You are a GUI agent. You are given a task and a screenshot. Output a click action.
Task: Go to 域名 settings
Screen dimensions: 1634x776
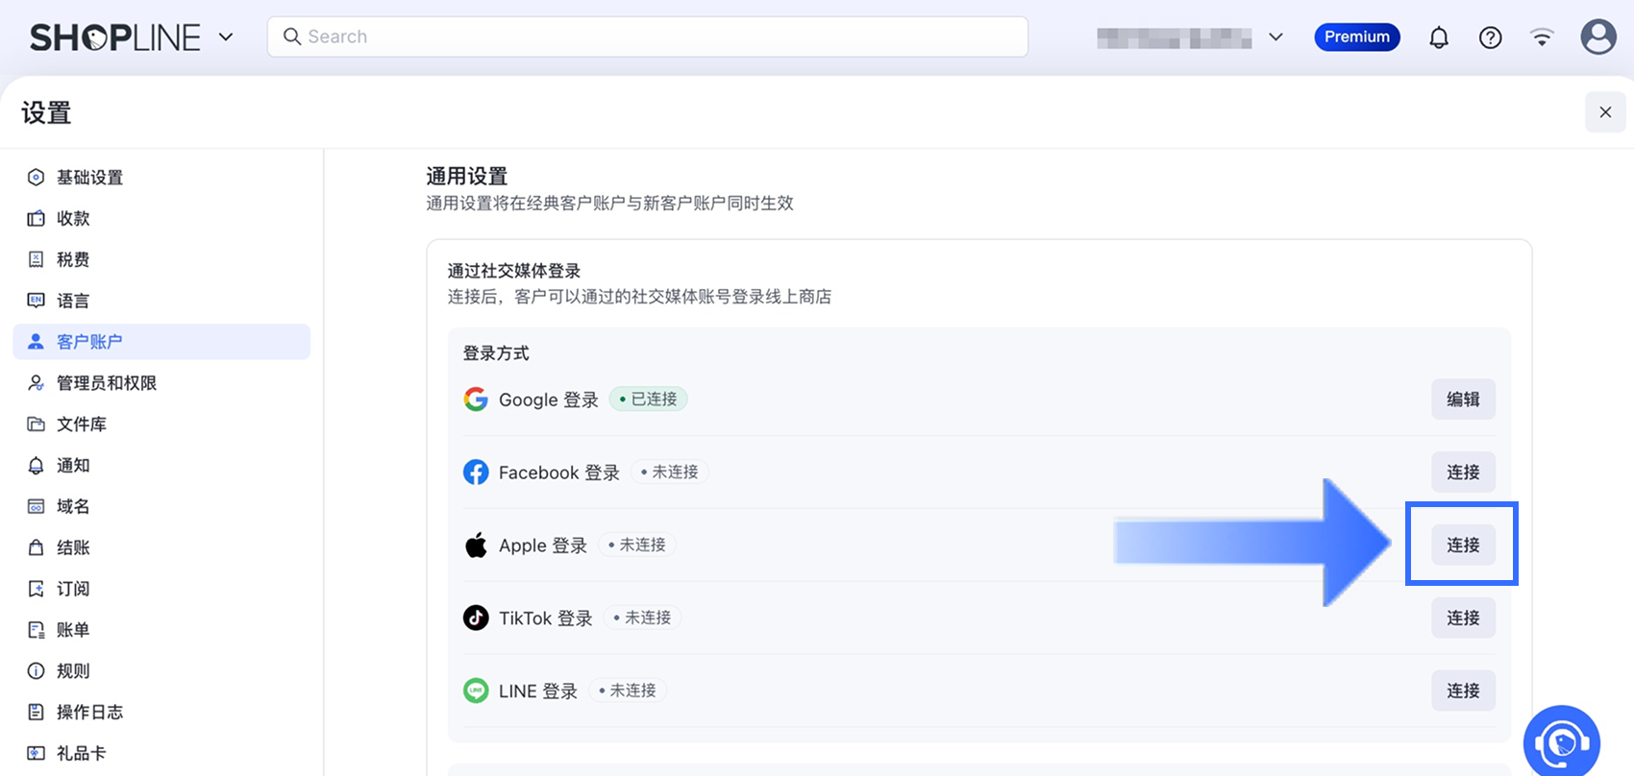73,506
